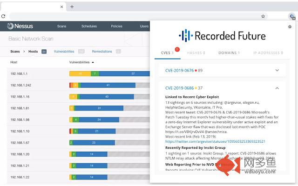This screenshot has height=186, width=298.
Task: Select the Hosts tab
Action: 33,52
